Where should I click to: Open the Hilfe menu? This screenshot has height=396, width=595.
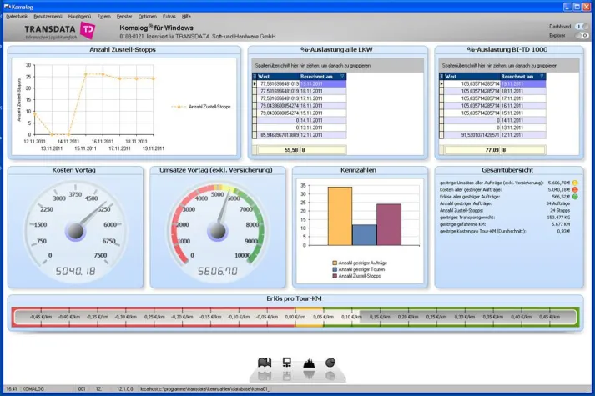[186, 17]
